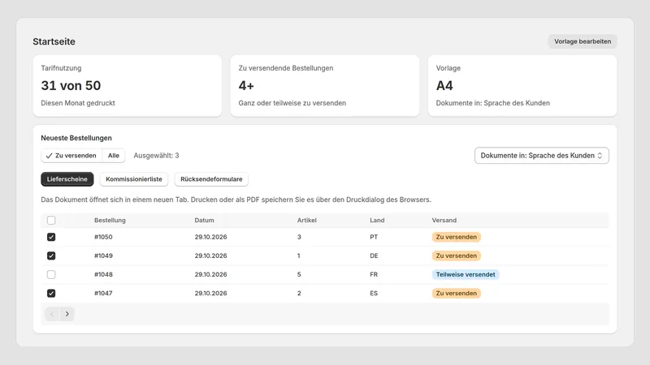The image size is (650, 365).
Task: Click country code DE
Action: point(374,255)
